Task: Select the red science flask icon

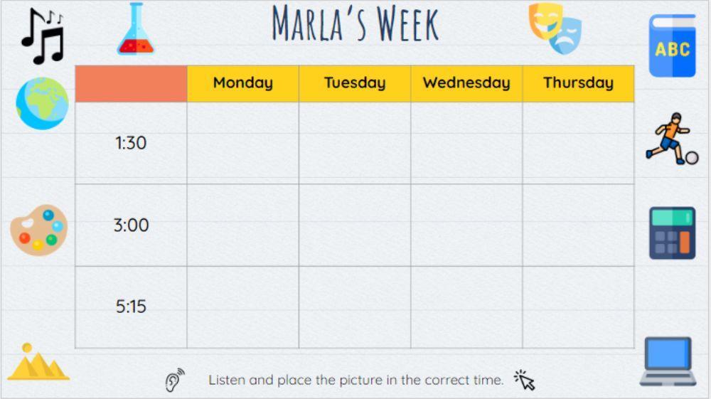Action: 135,30
